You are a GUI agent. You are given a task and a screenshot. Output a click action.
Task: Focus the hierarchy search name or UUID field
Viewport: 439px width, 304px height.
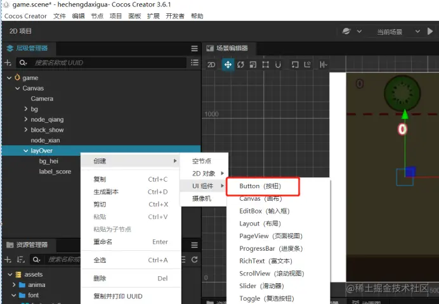(108, 63)
